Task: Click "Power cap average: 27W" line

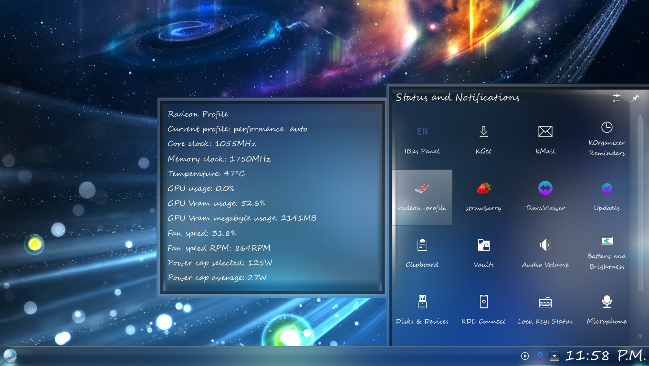Action: click(x=217, y=277)
